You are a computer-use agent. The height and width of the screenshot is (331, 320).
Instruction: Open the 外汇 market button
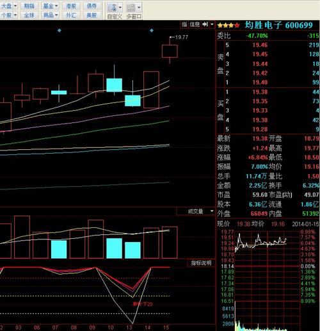pos(71,15)
